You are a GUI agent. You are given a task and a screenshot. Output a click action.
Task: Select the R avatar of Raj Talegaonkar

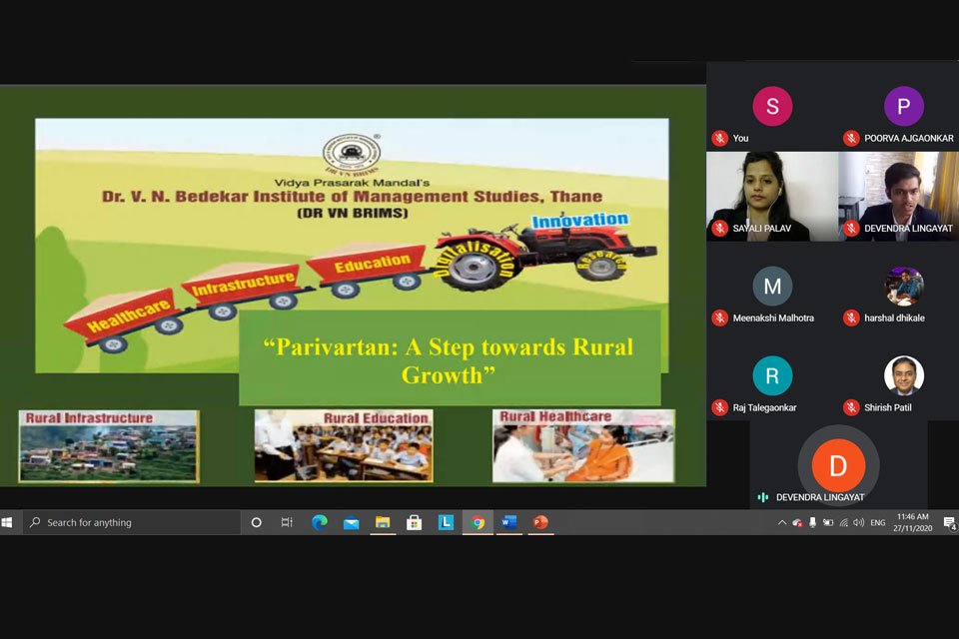[772, 375]
